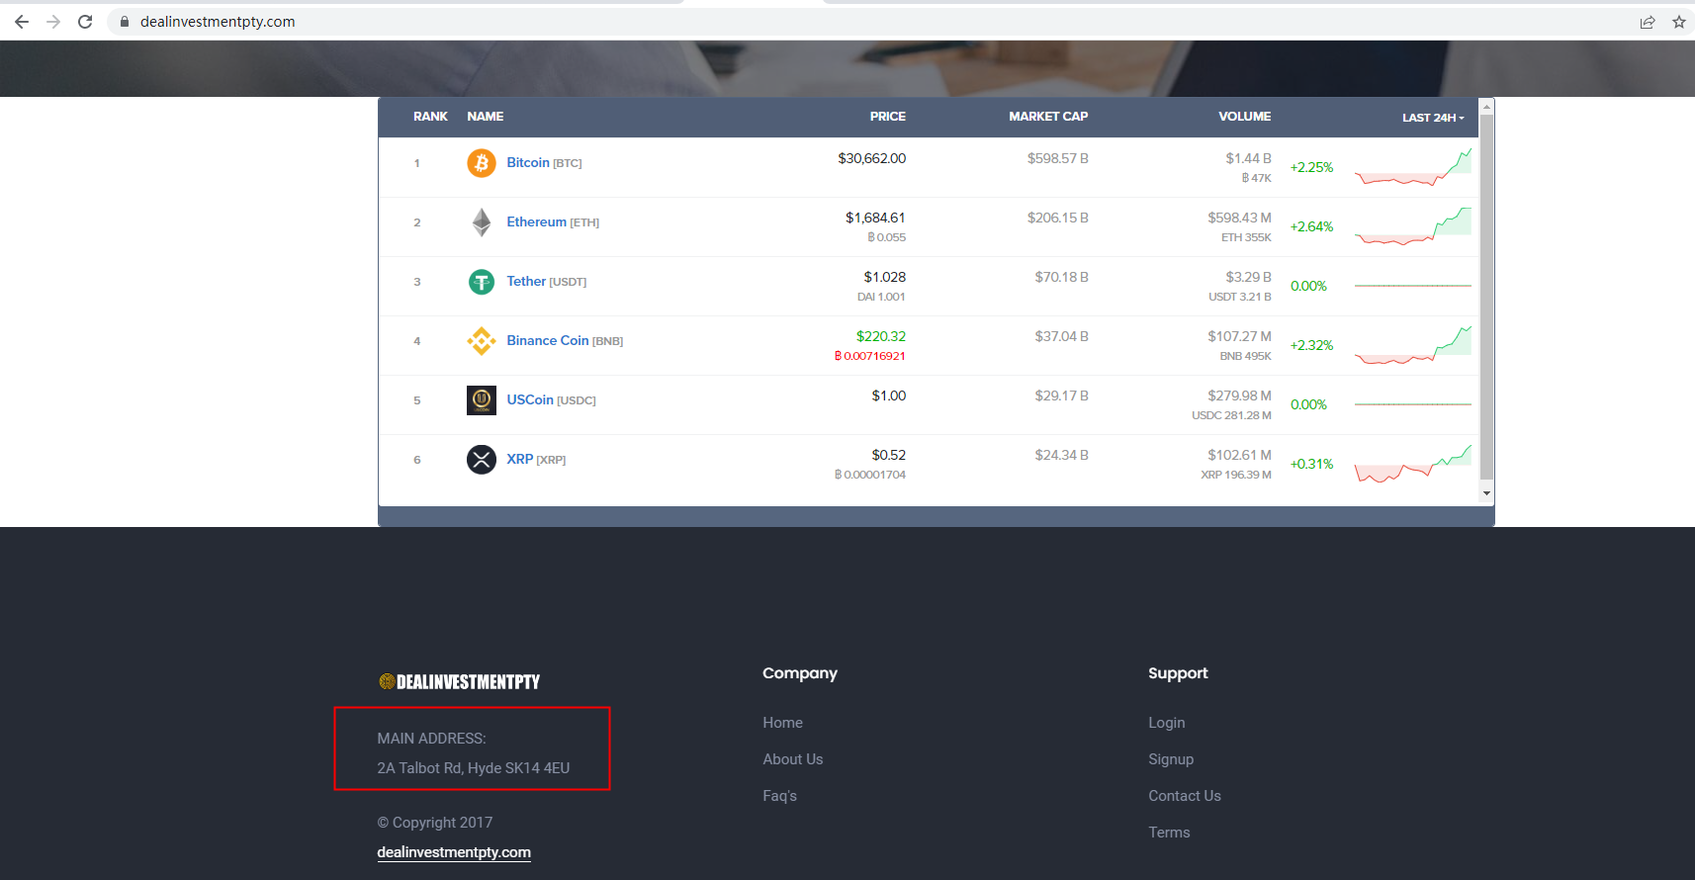This screenshot has width=1695, height=880.
Task: Click the address 2A Talbot Rd, Hyde SK14 4EU
Action: tap(474, 768)
